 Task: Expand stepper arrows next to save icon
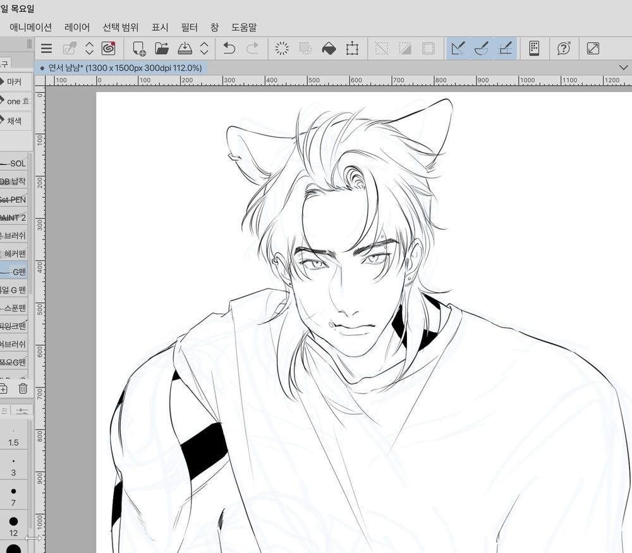click(x=204, y=49)
